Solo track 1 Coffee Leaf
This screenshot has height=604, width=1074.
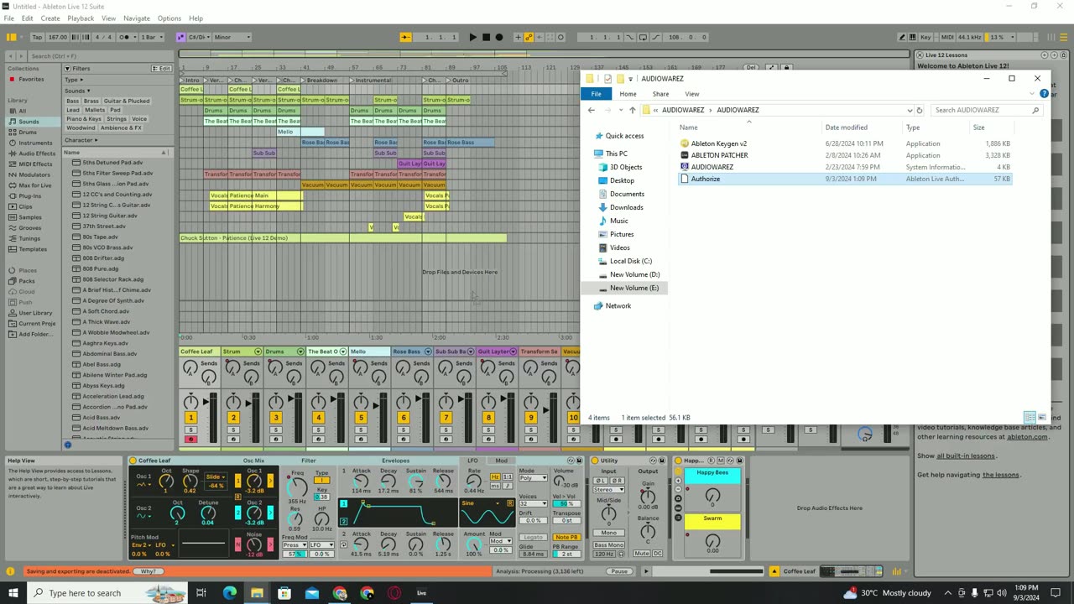(x=190, y=430)
